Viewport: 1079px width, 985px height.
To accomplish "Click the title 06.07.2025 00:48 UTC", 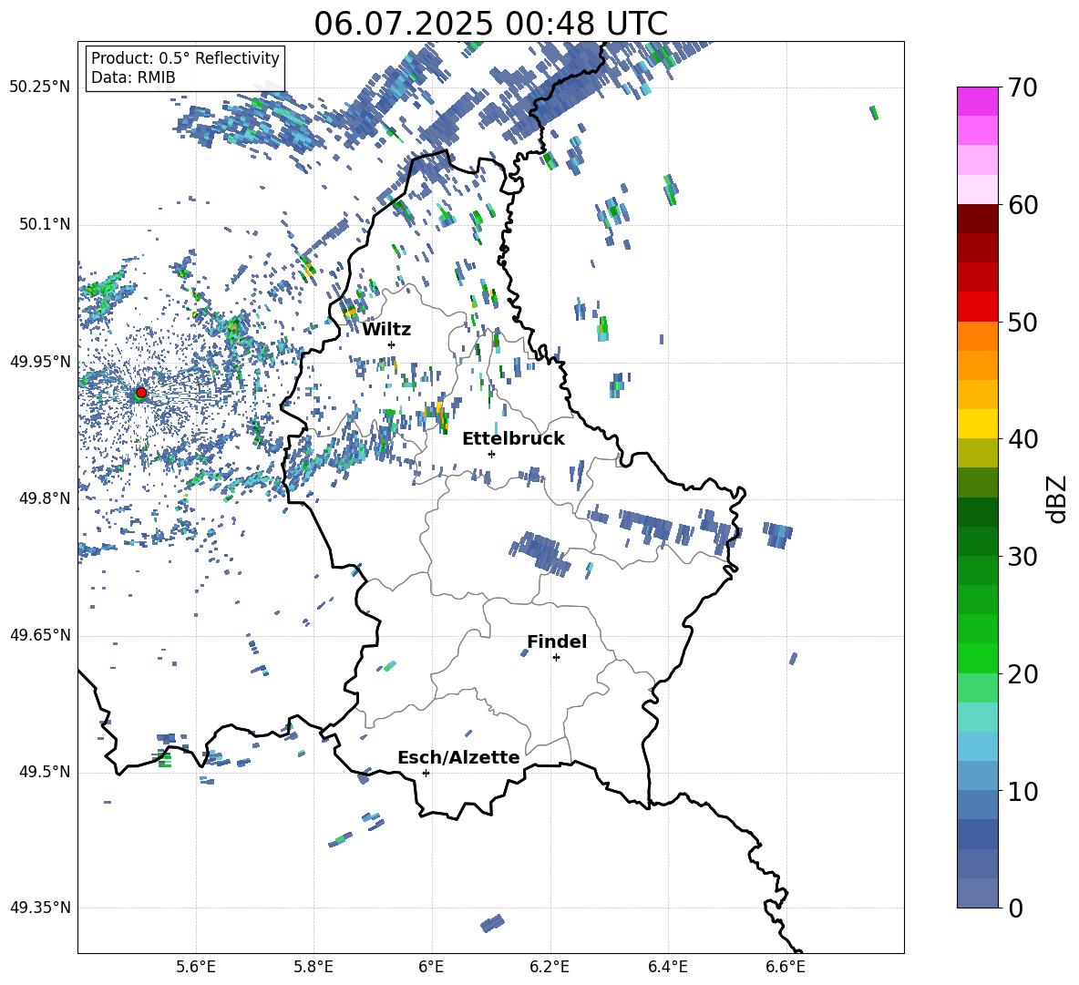I will point(490,24).
